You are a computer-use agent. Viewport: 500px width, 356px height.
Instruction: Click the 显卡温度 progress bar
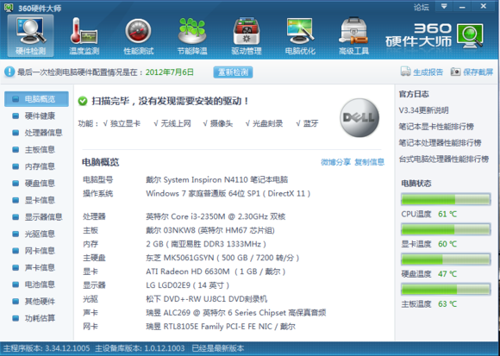(446, 229)
